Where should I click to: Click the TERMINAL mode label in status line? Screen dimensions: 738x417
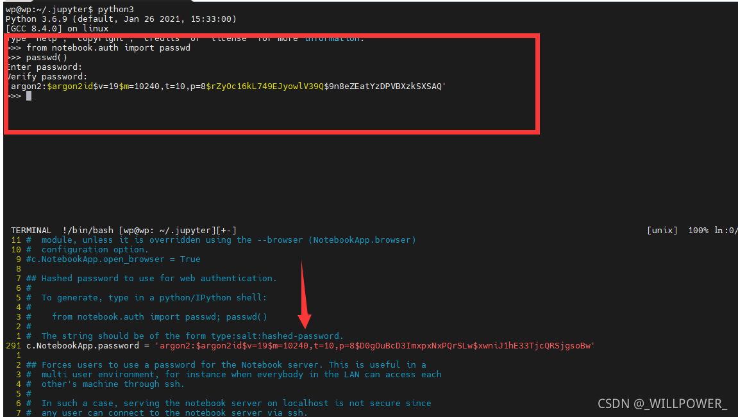tap(31, 231)
